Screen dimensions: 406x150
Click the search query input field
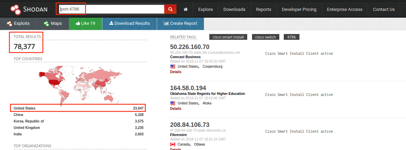click(111, 9)
